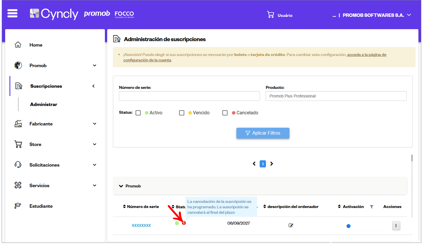Open the shopping cart icon
Viewport: 425px width, 246px height.
pos(271,15)
